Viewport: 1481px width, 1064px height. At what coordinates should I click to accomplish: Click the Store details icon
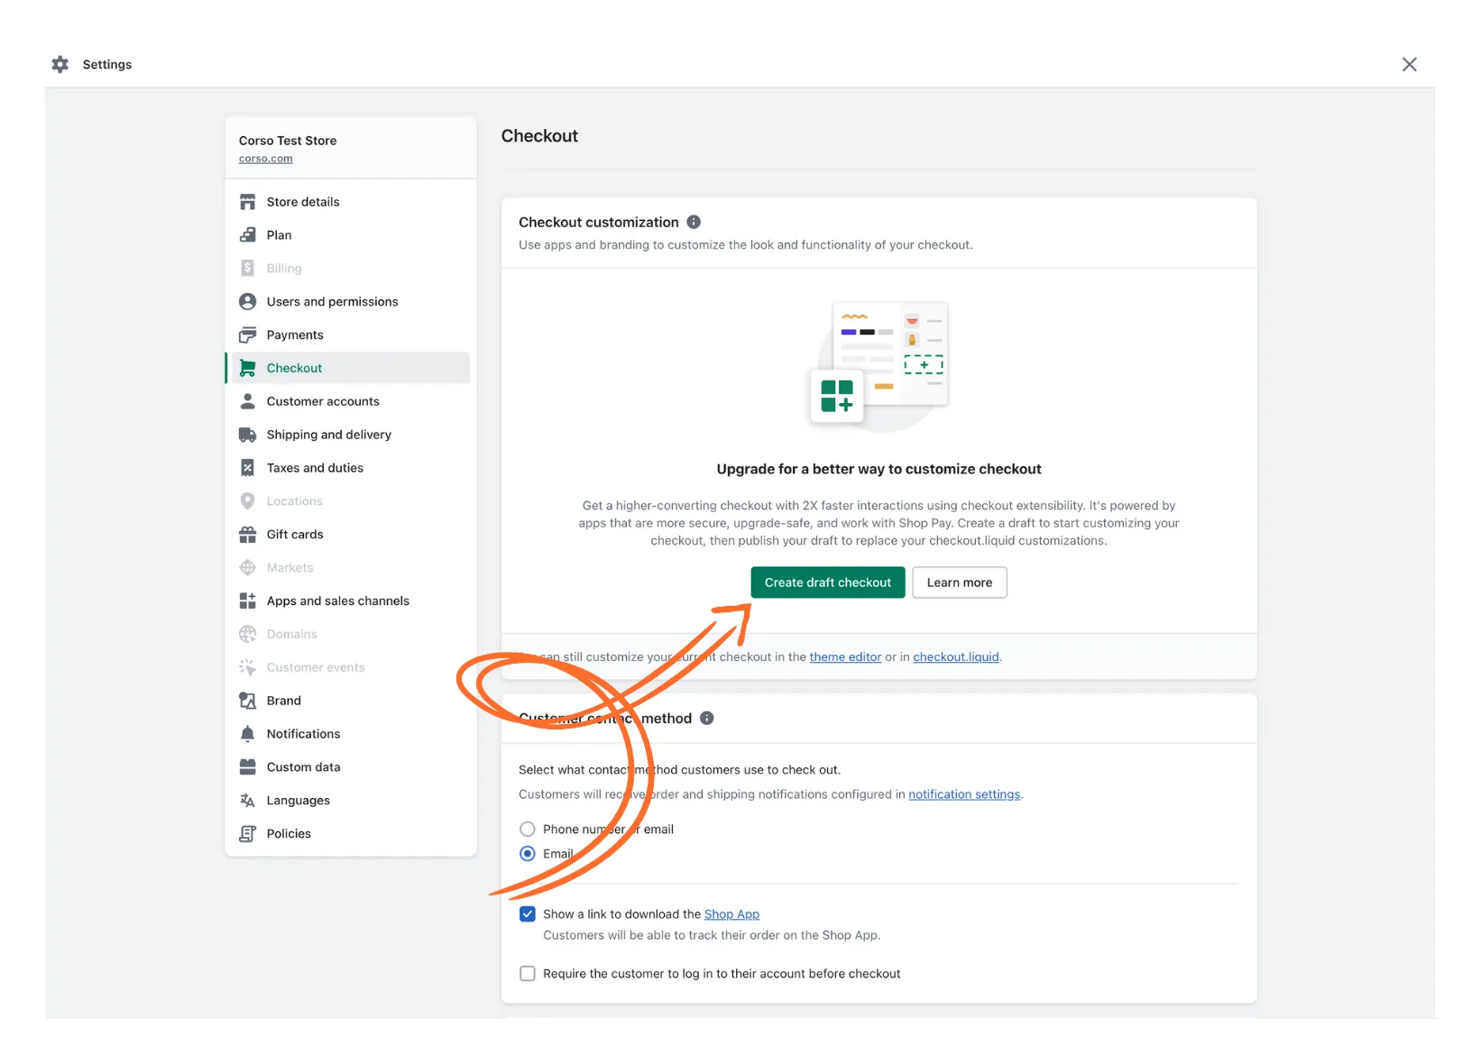pyautogui.click(x=247, y=201)
